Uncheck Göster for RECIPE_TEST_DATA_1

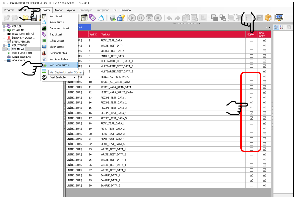click(251, 98)
